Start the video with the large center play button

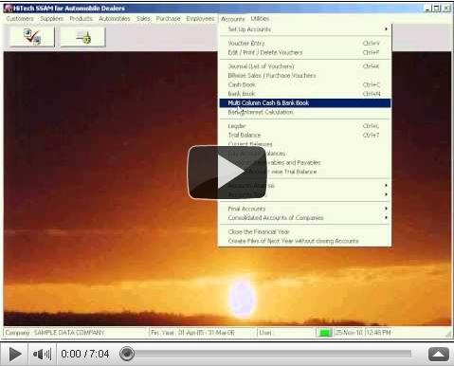pyautogui.click(x=227, y=173)
